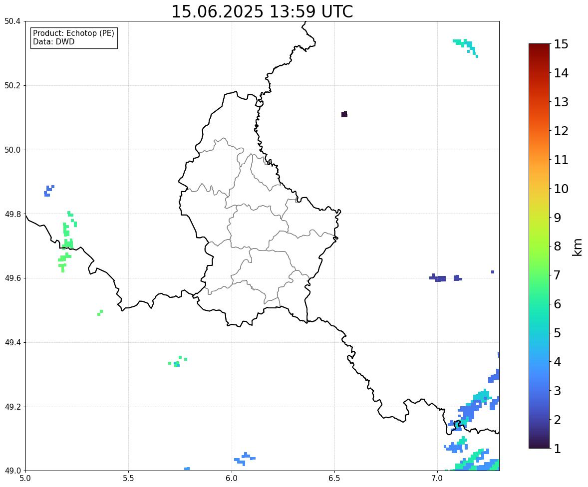The height and width of the screenshot is (487, 588).
Task: Click the latitude axis label 49.2
Action: coord(12,407)
